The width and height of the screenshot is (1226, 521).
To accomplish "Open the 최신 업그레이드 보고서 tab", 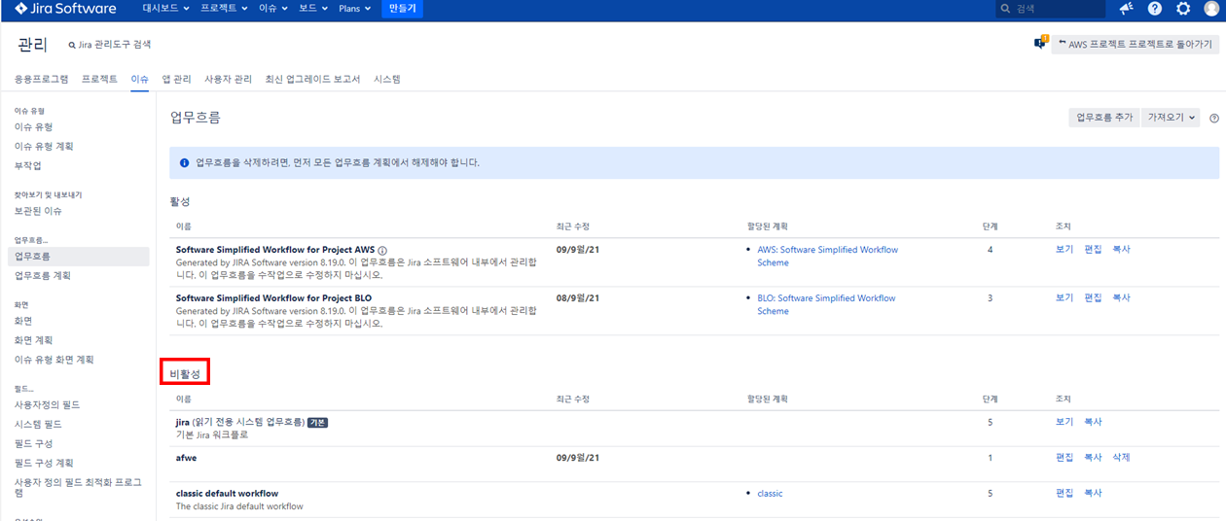I will (x=312, y=79).
